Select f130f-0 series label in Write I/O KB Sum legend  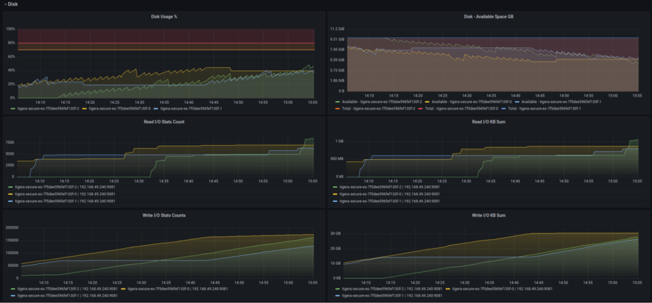(502, 288)
